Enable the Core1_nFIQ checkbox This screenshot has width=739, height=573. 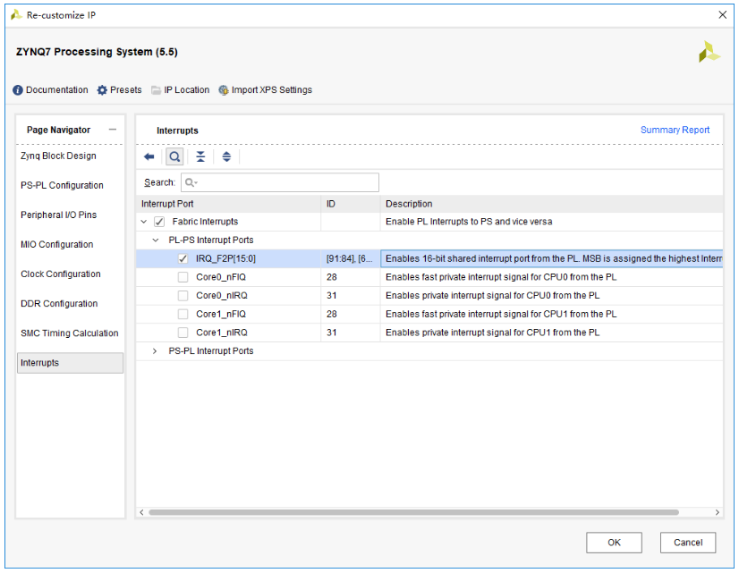pyautogui.click(x=183, y=314)
